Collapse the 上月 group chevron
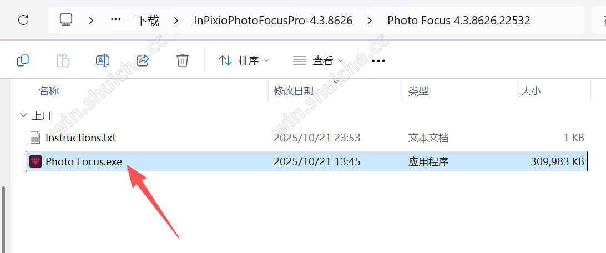Viewport: 606px width, 253px height. [24, 115]
